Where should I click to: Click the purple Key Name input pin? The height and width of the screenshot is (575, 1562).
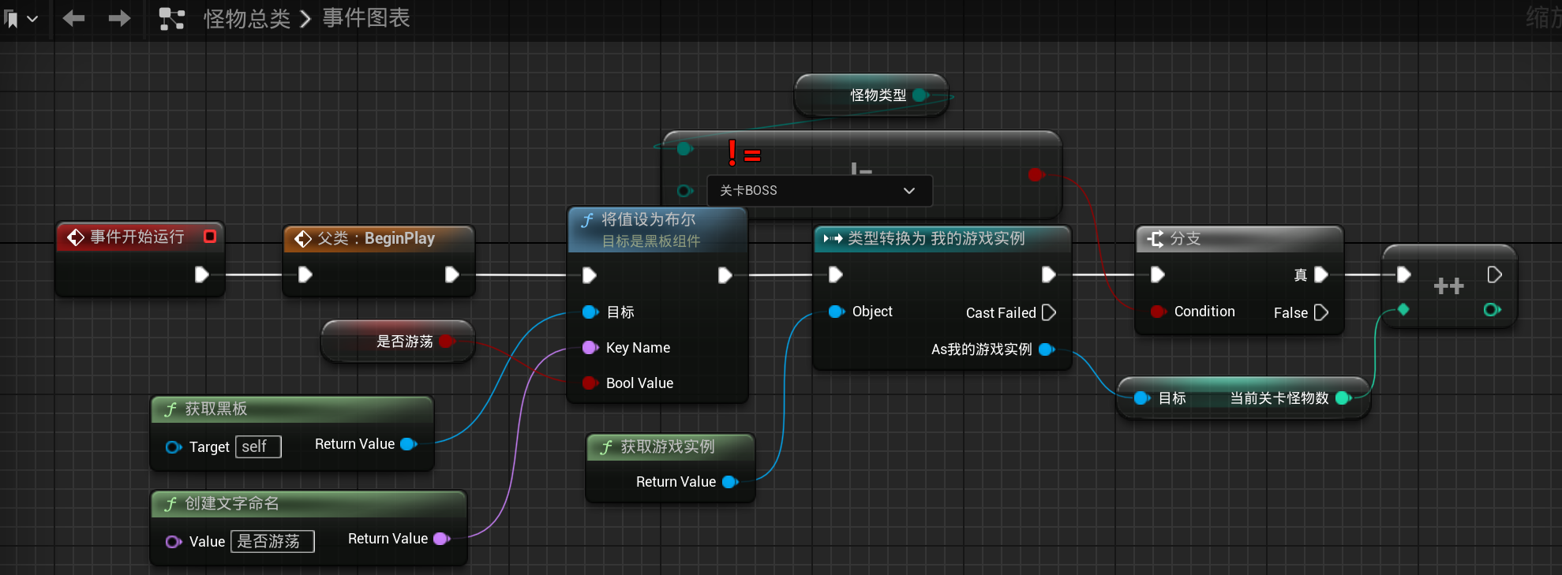coord(589,348)
